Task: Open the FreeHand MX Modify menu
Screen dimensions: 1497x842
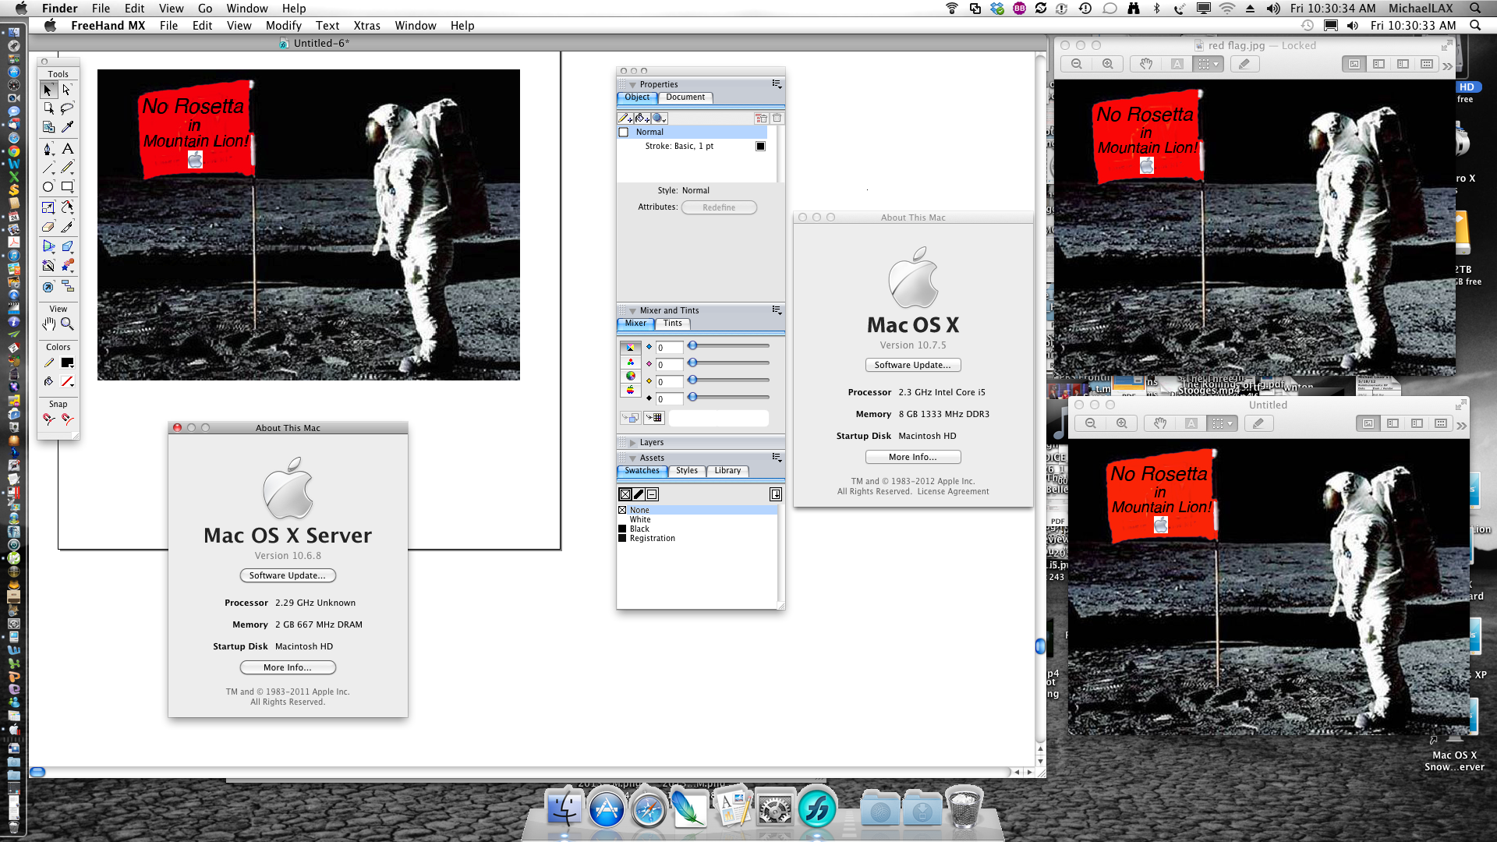Action: pyautogui.click(x=283, y=26)
